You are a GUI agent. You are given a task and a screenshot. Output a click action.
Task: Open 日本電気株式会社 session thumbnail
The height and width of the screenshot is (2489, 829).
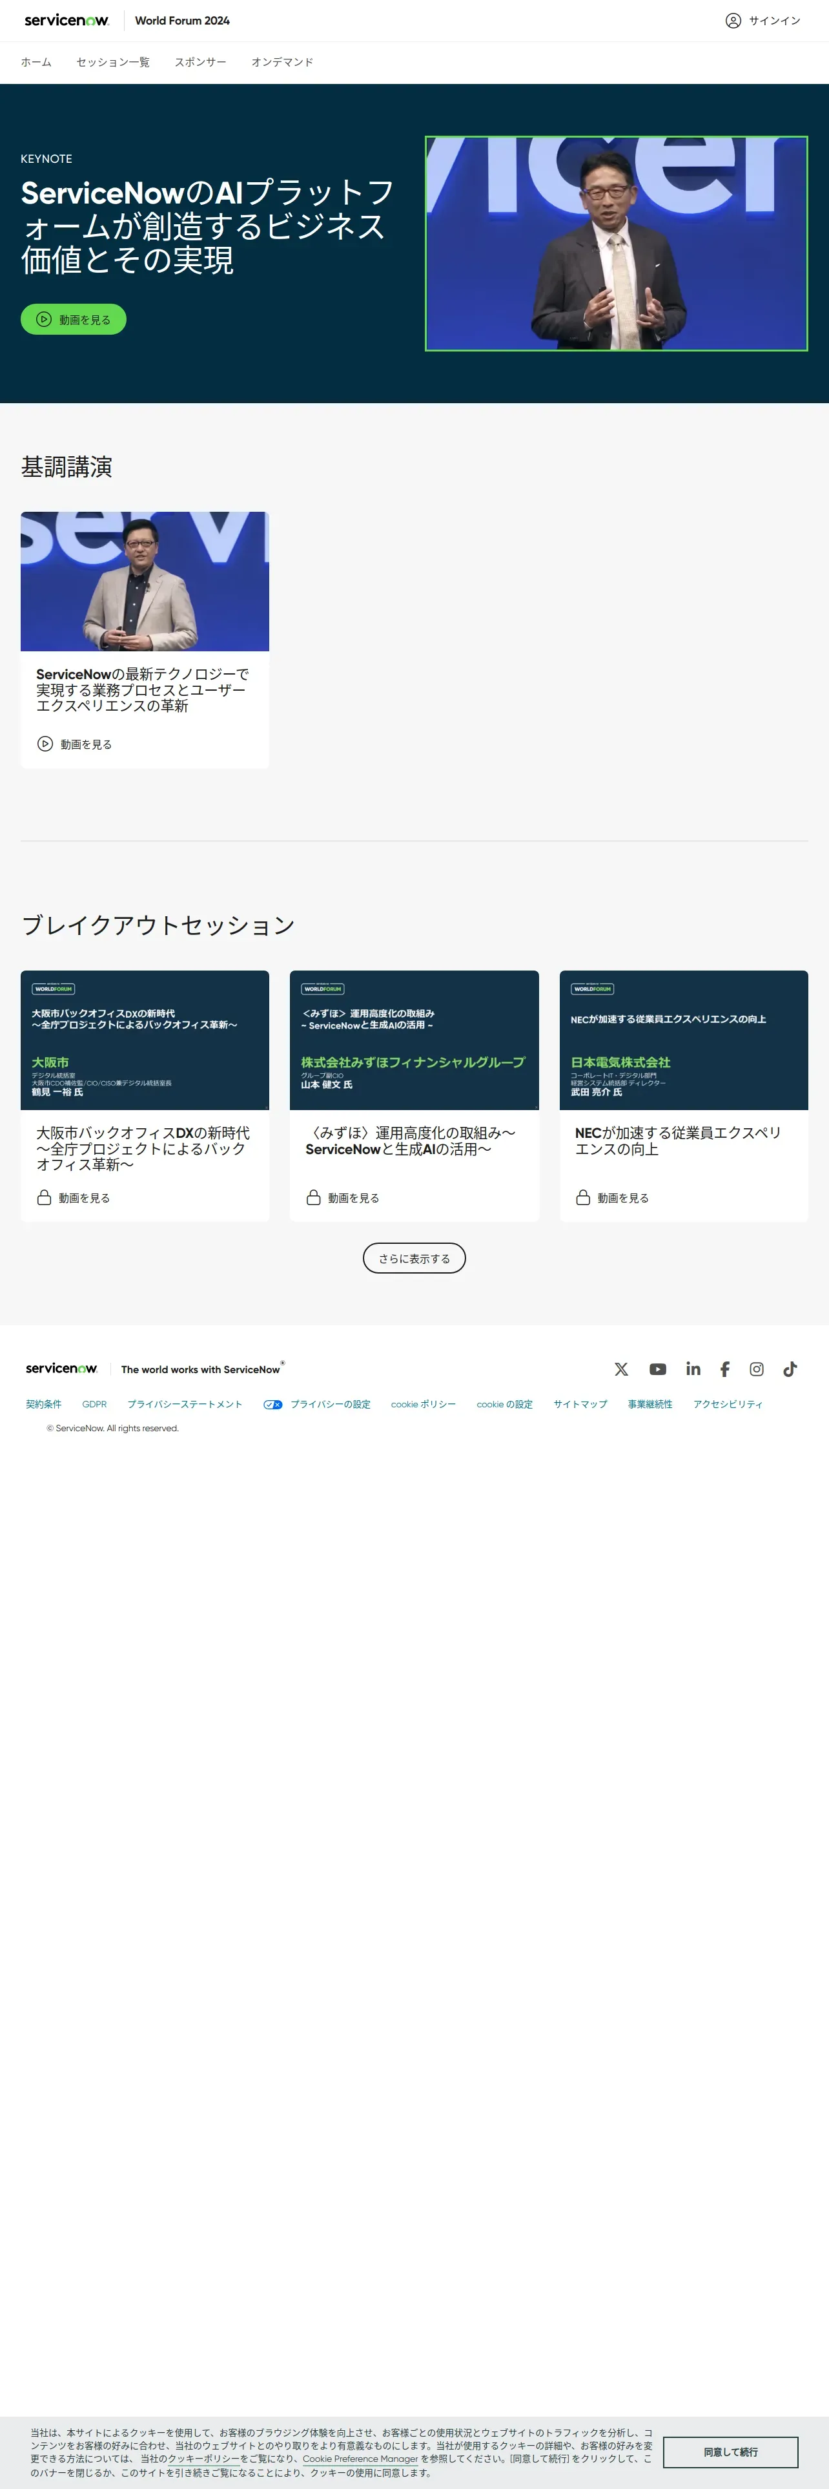pyautogui.click(x=683, y=1040)
